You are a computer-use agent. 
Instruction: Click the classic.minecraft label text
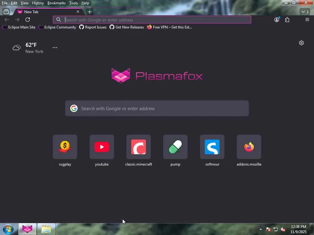point(139,164)
